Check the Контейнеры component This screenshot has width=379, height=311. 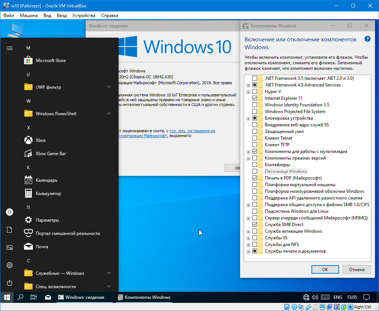[x=255, y=165]
